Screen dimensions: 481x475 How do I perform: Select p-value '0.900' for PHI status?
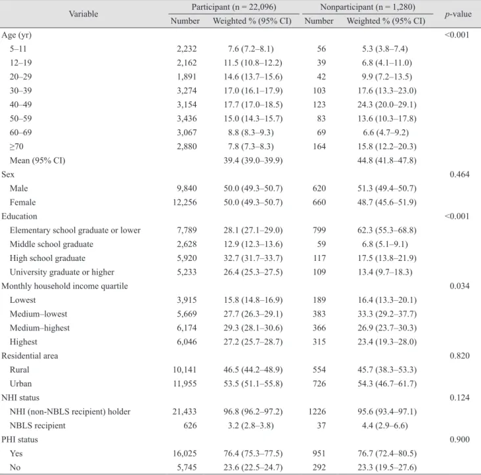[459, 440]
